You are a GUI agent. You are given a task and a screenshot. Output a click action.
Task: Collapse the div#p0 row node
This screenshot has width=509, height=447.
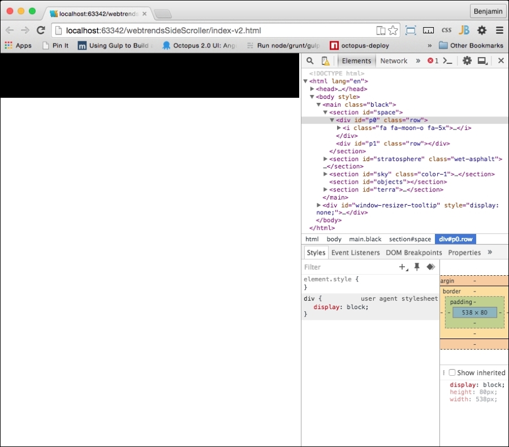click(x=332, y=120)
